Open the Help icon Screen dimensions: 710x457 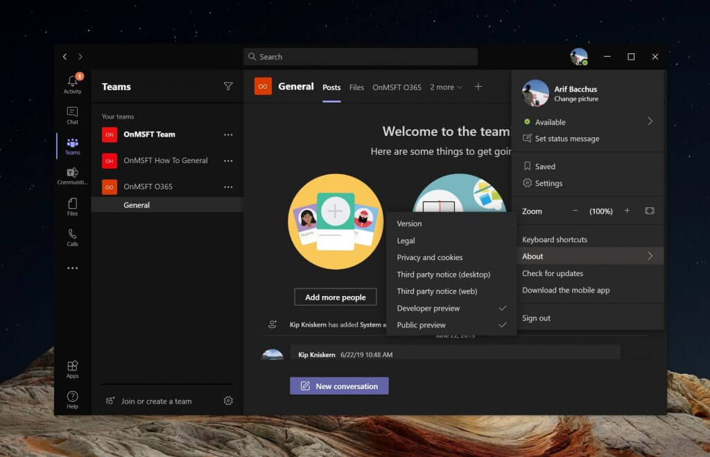[x=72, y=399]
